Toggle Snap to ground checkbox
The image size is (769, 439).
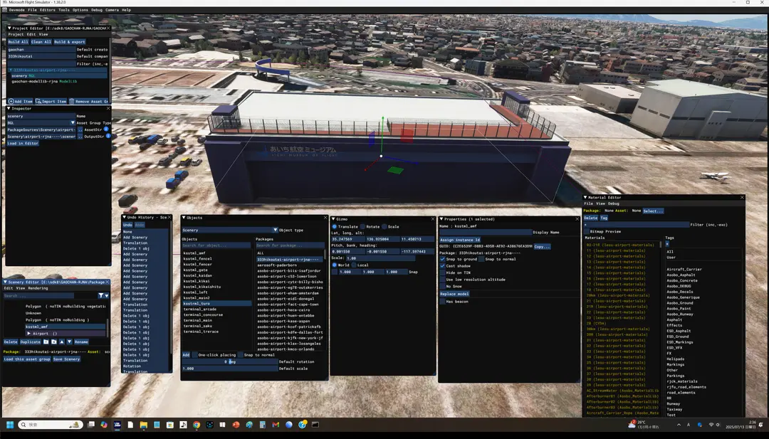tap(442, 259)
